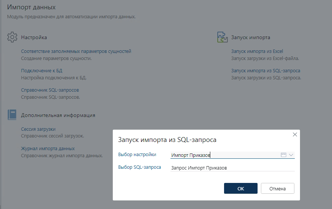Open the Справочник SQL-запросов link
The width and height of the screenshot is (332, 209).
[50, 90]
